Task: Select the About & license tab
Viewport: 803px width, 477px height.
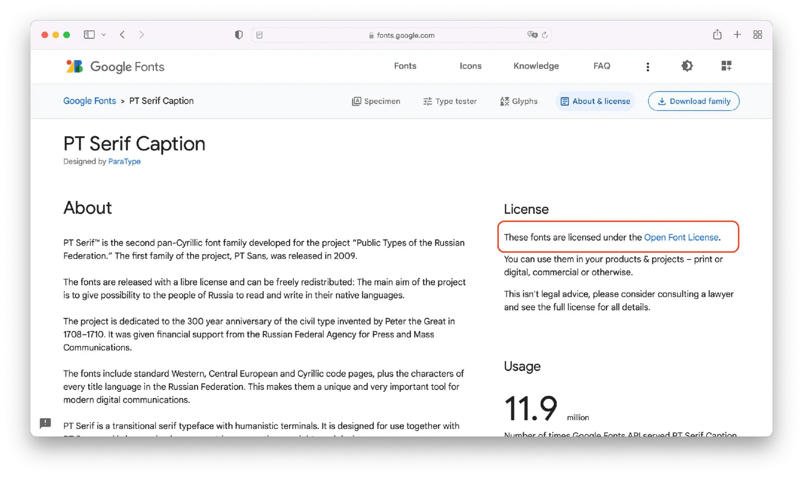Action: pyautogui.click(x=595, y=101)
